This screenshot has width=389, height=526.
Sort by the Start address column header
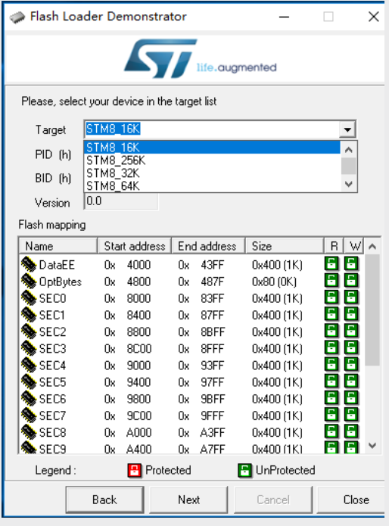[x=135, y=246]
